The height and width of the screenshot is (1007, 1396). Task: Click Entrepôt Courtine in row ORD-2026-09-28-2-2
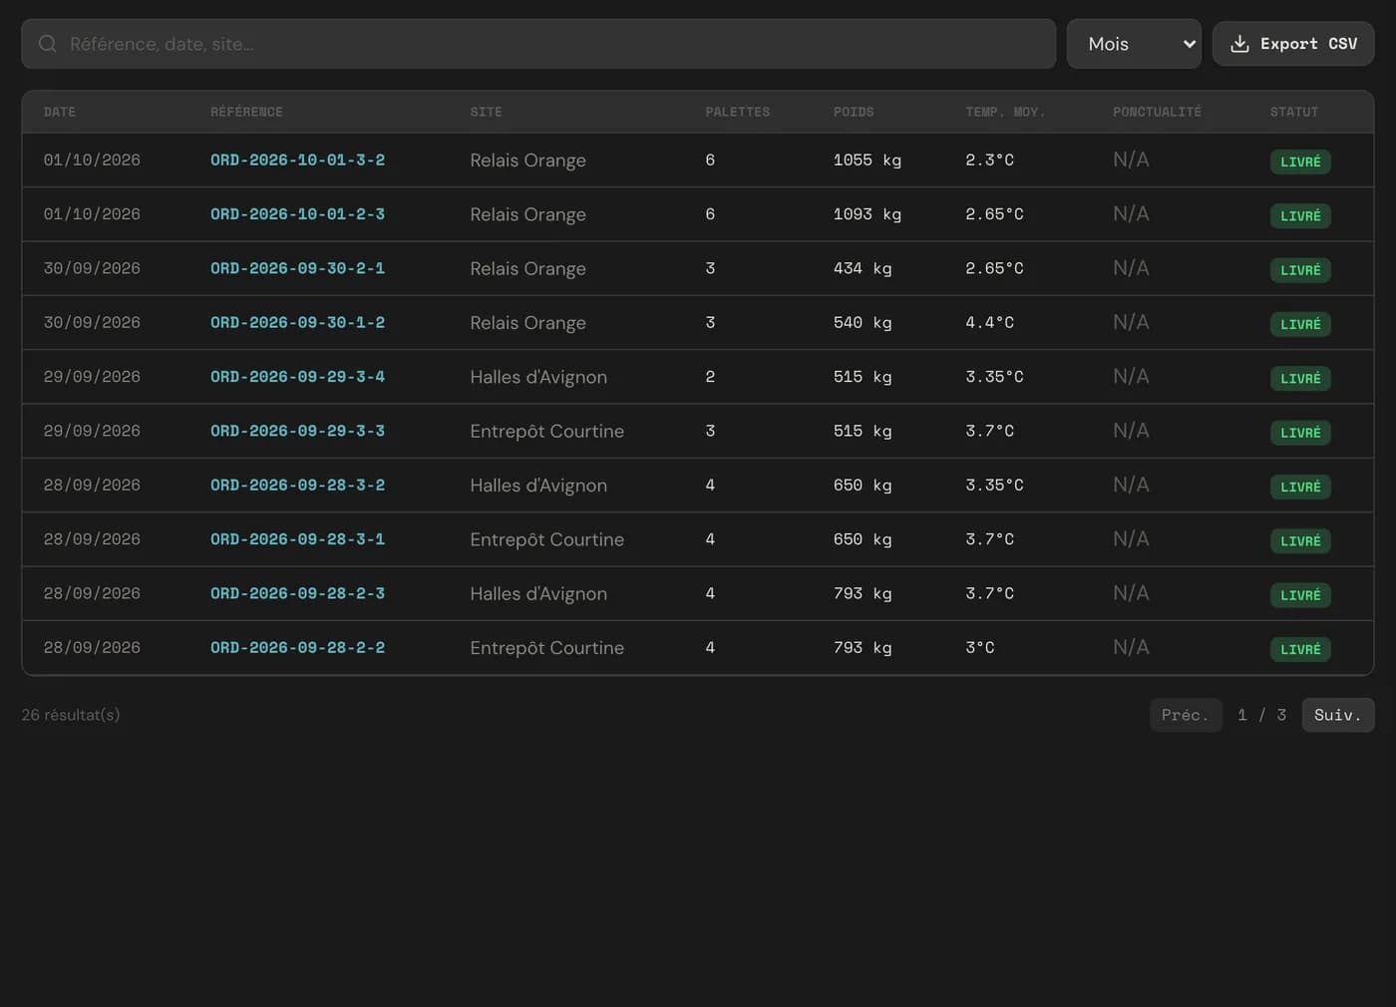(x=547, y=647)
